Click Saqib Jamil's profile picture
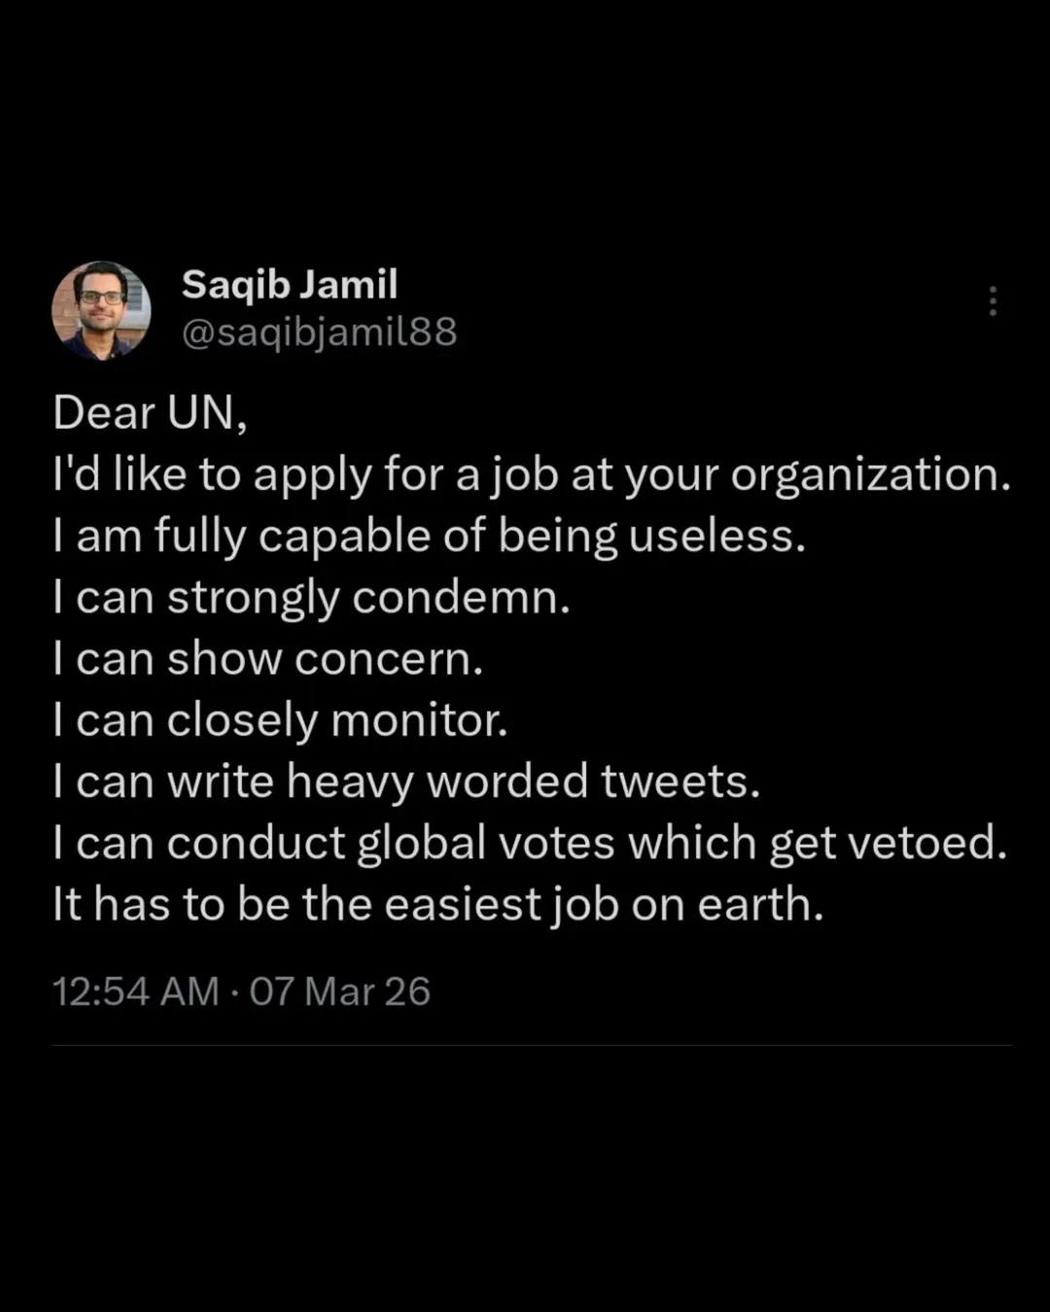The width and height of the screenshot is (1050, 1312). tap(101, 311)
